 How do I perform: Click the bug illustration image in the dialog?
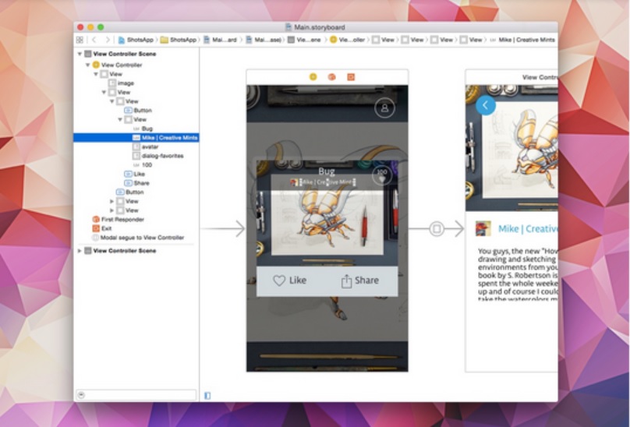327,222
